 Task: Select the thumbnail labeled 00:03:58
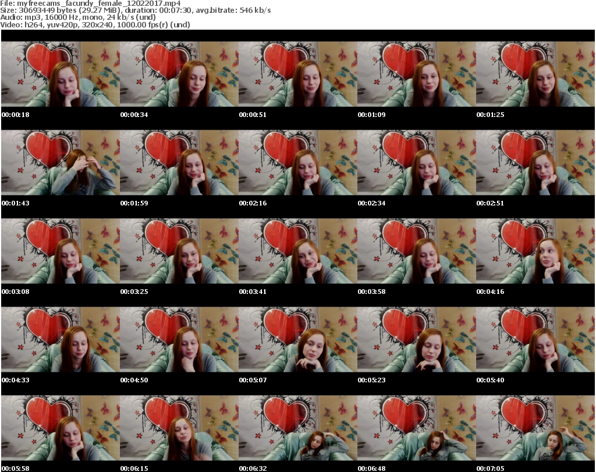(417, 251)
